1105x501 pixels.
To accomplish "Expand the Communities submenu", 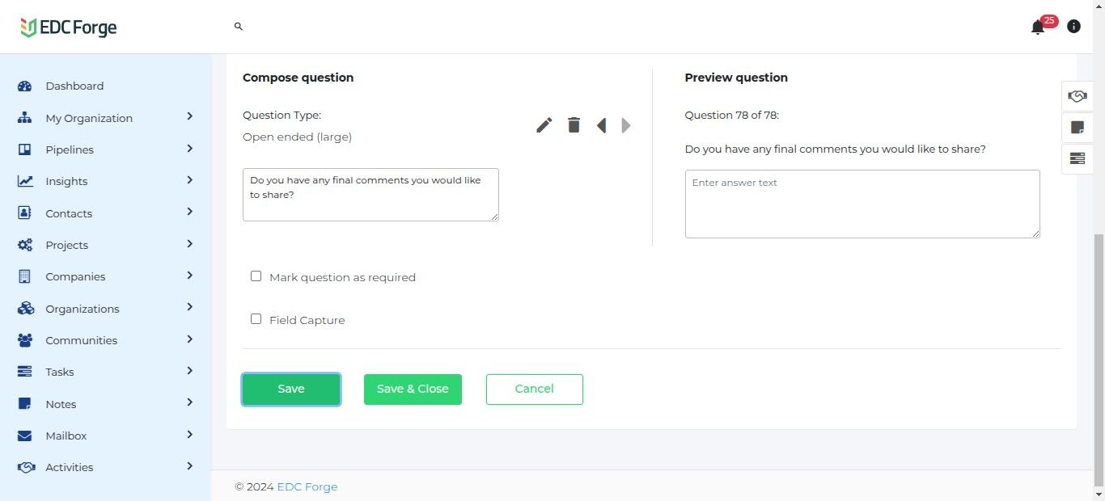I will point(189,339).
